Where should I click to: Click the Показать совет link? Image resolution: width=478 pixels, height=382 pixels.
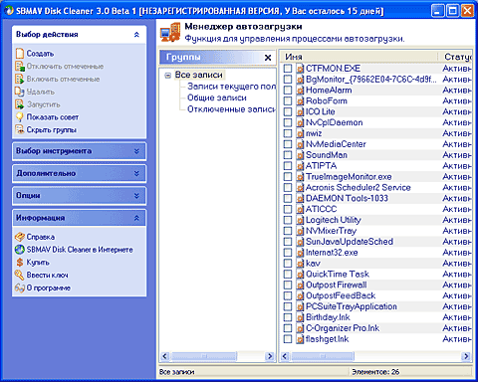[x=53, y=117]
